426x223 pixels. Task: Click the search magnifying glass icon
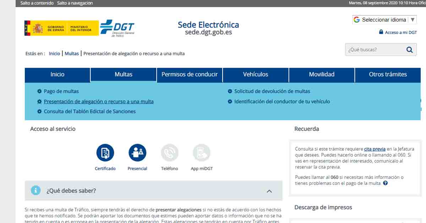click(409, 50)
